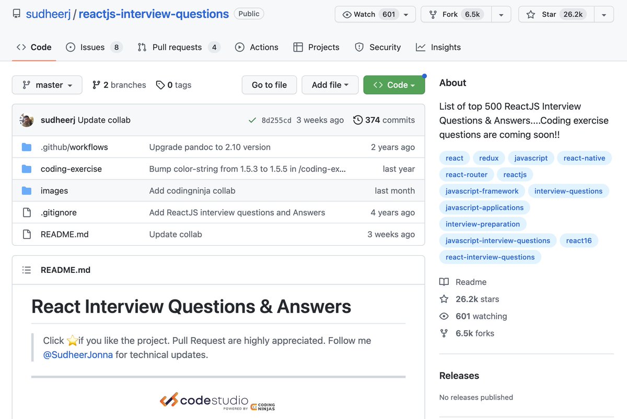The height and width of the screenshot is (419, 627).
Task: Open the README.md file in file list
Action: pos(65,234)
